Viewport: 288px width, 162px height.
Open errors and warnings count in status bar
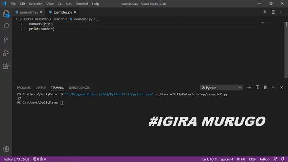[x=40, y=159]
